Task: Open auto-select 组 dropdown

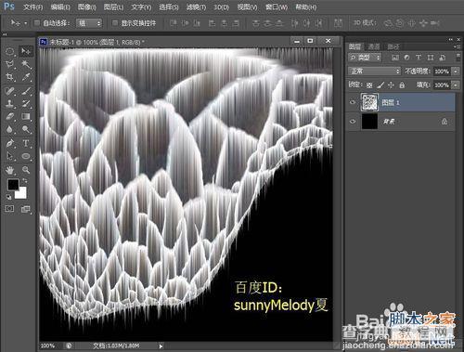Action: pyautogui.click(x=89, y=23)
